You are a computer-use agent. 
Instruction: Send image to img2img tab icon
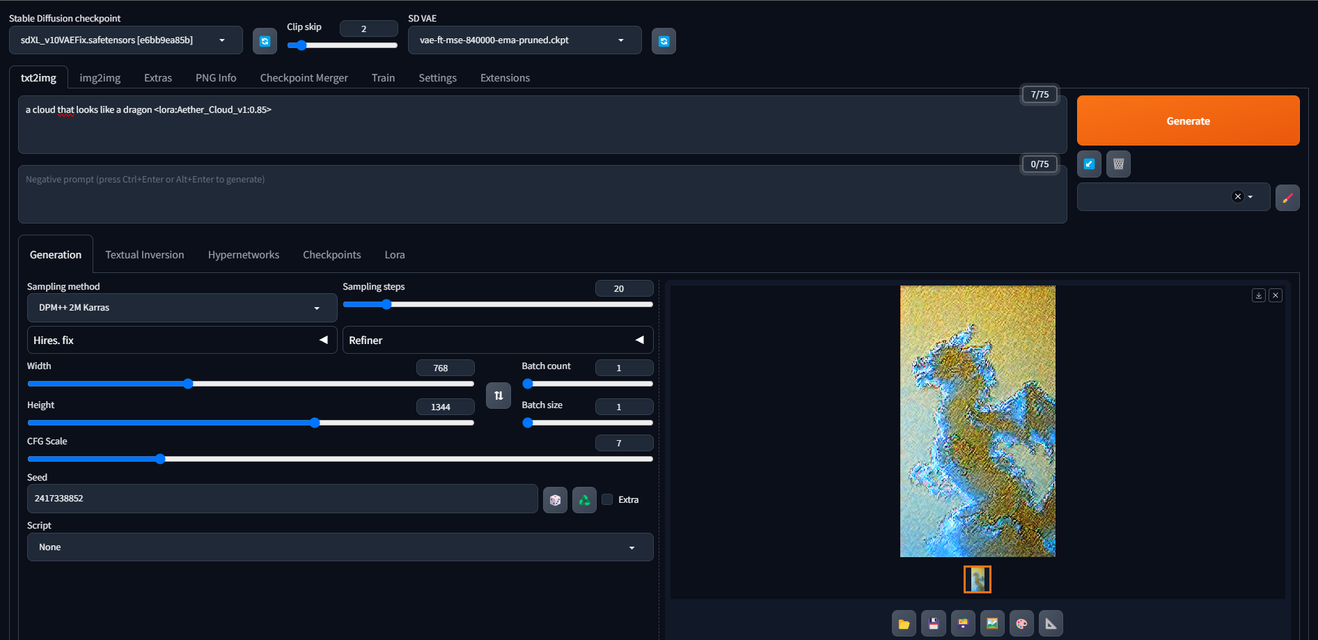pyautogui.click(x=992, y=624)
